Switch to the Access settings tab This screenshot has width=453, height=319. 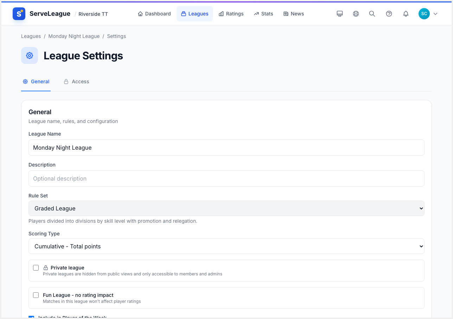tap(76, 82)
